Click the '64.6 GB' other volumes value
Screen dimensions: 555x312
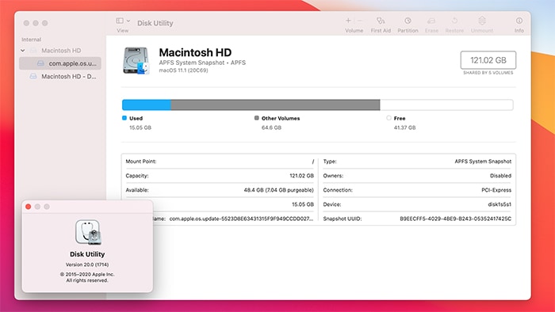pos(271,127)
